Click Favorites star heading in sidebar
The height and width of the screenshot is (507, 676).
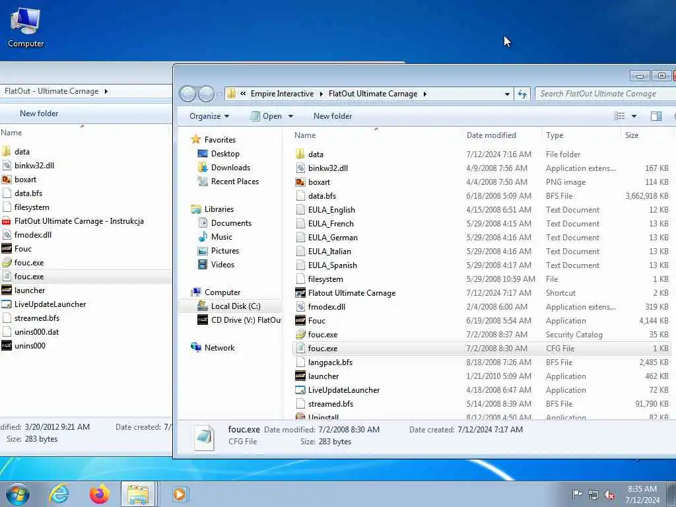coord(213,140)
